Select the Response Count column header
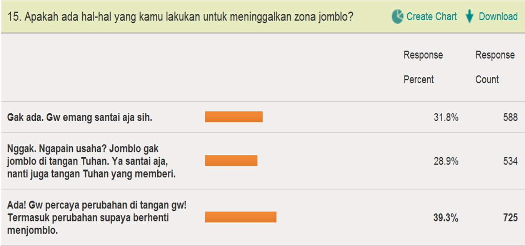Viewport: 525px width, 246px height. pos(495,67)
